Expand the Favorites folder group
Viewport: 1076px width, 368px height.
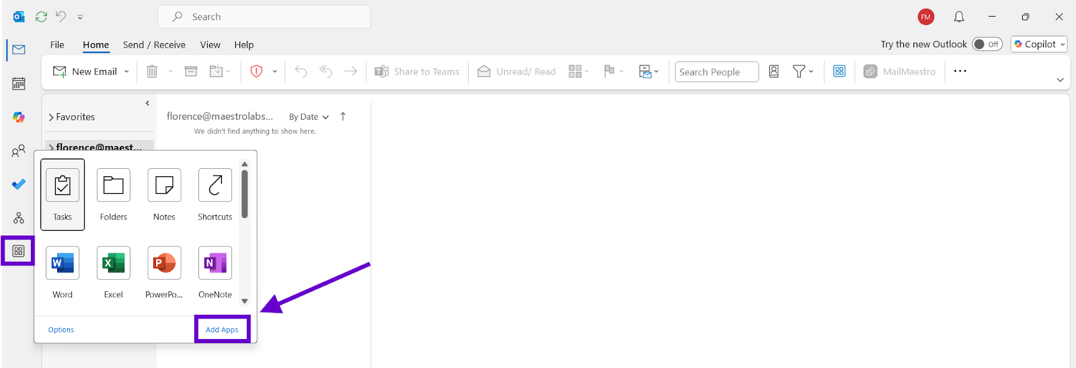[51, 117]
